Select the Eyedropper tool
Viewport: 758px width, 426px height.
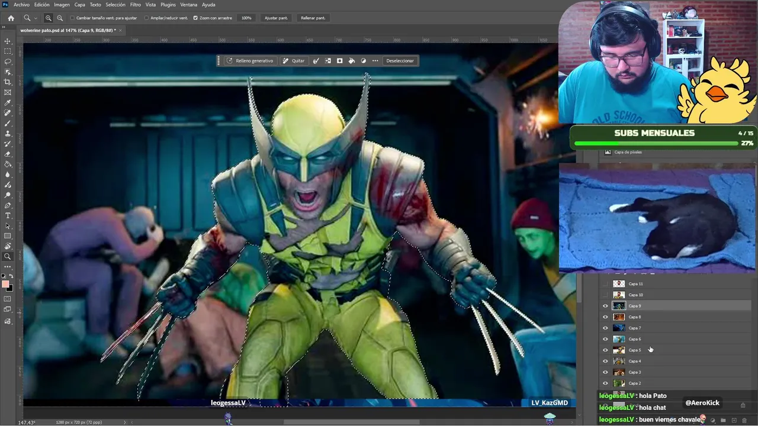coord(8,103)
